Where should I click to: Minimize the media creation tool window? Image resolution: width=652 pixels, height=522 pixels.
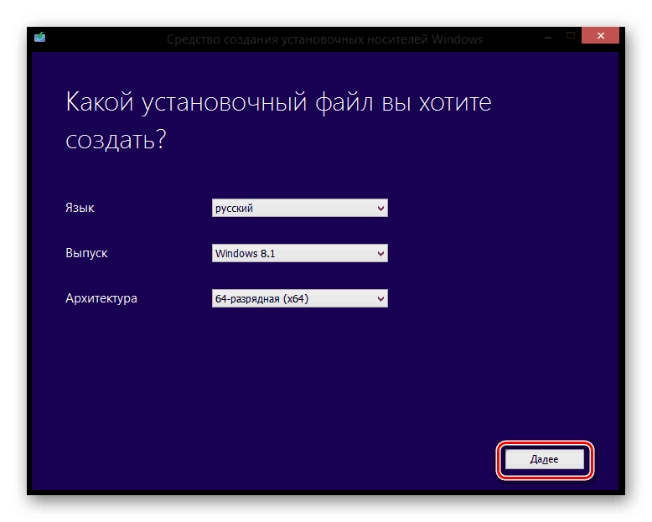pyautogui.click(x=546, y=36)
